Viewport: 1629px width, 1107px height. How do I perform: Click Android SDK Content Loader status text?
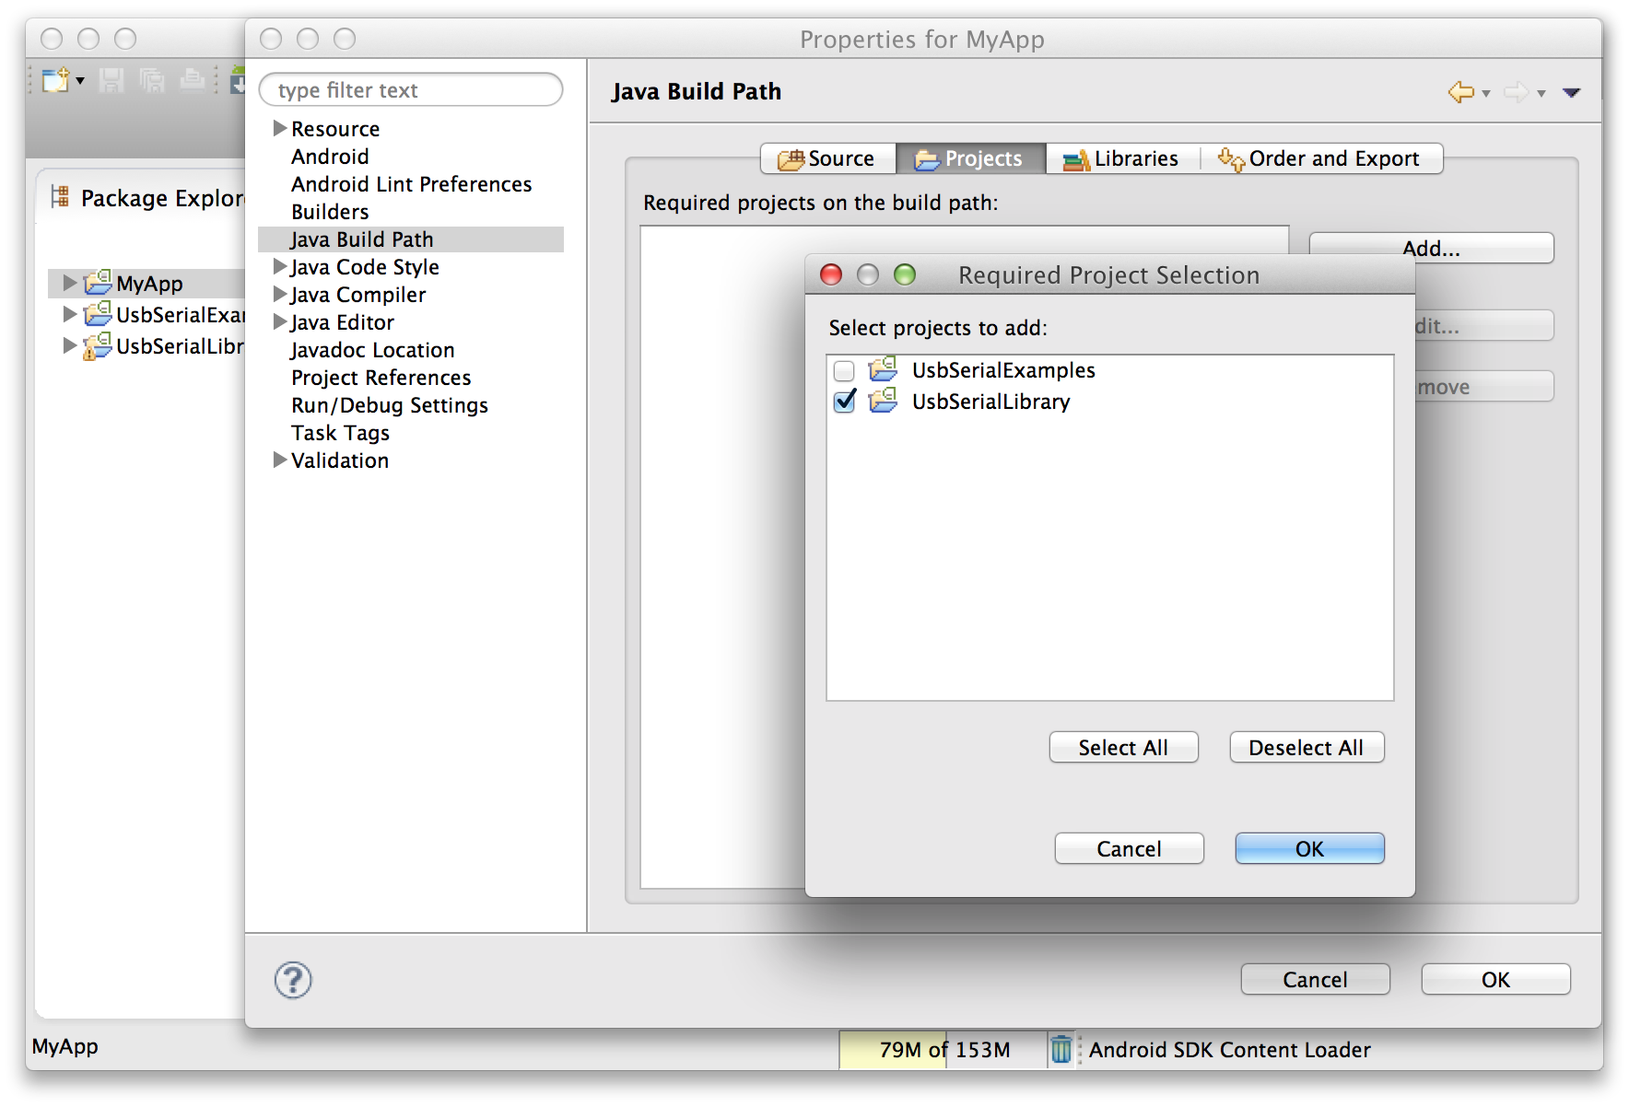click(1229, 1050)
